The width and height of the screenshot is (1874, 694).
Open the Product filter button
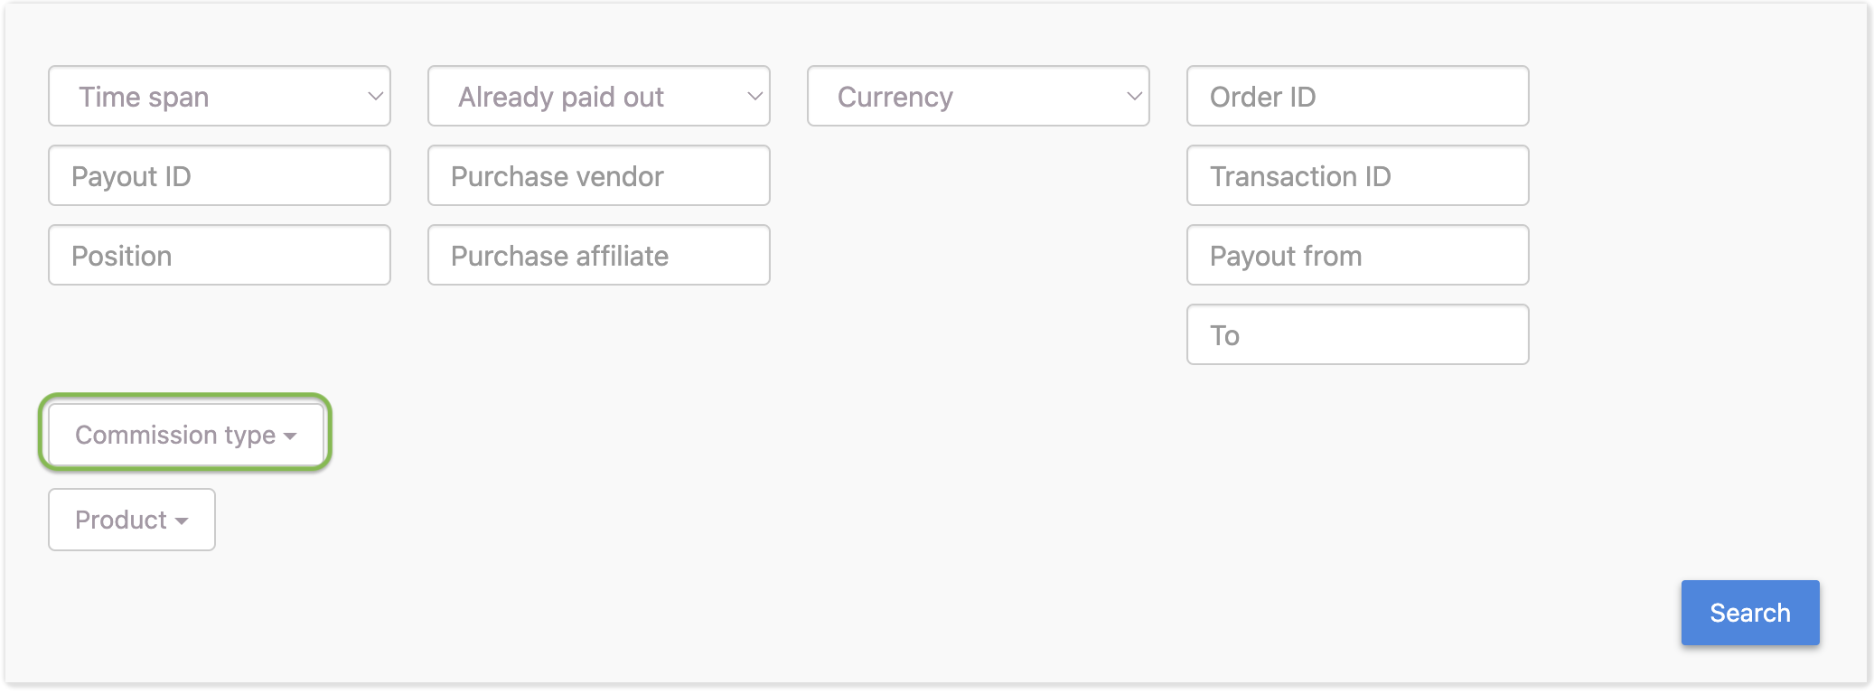(x=132, y=520)
